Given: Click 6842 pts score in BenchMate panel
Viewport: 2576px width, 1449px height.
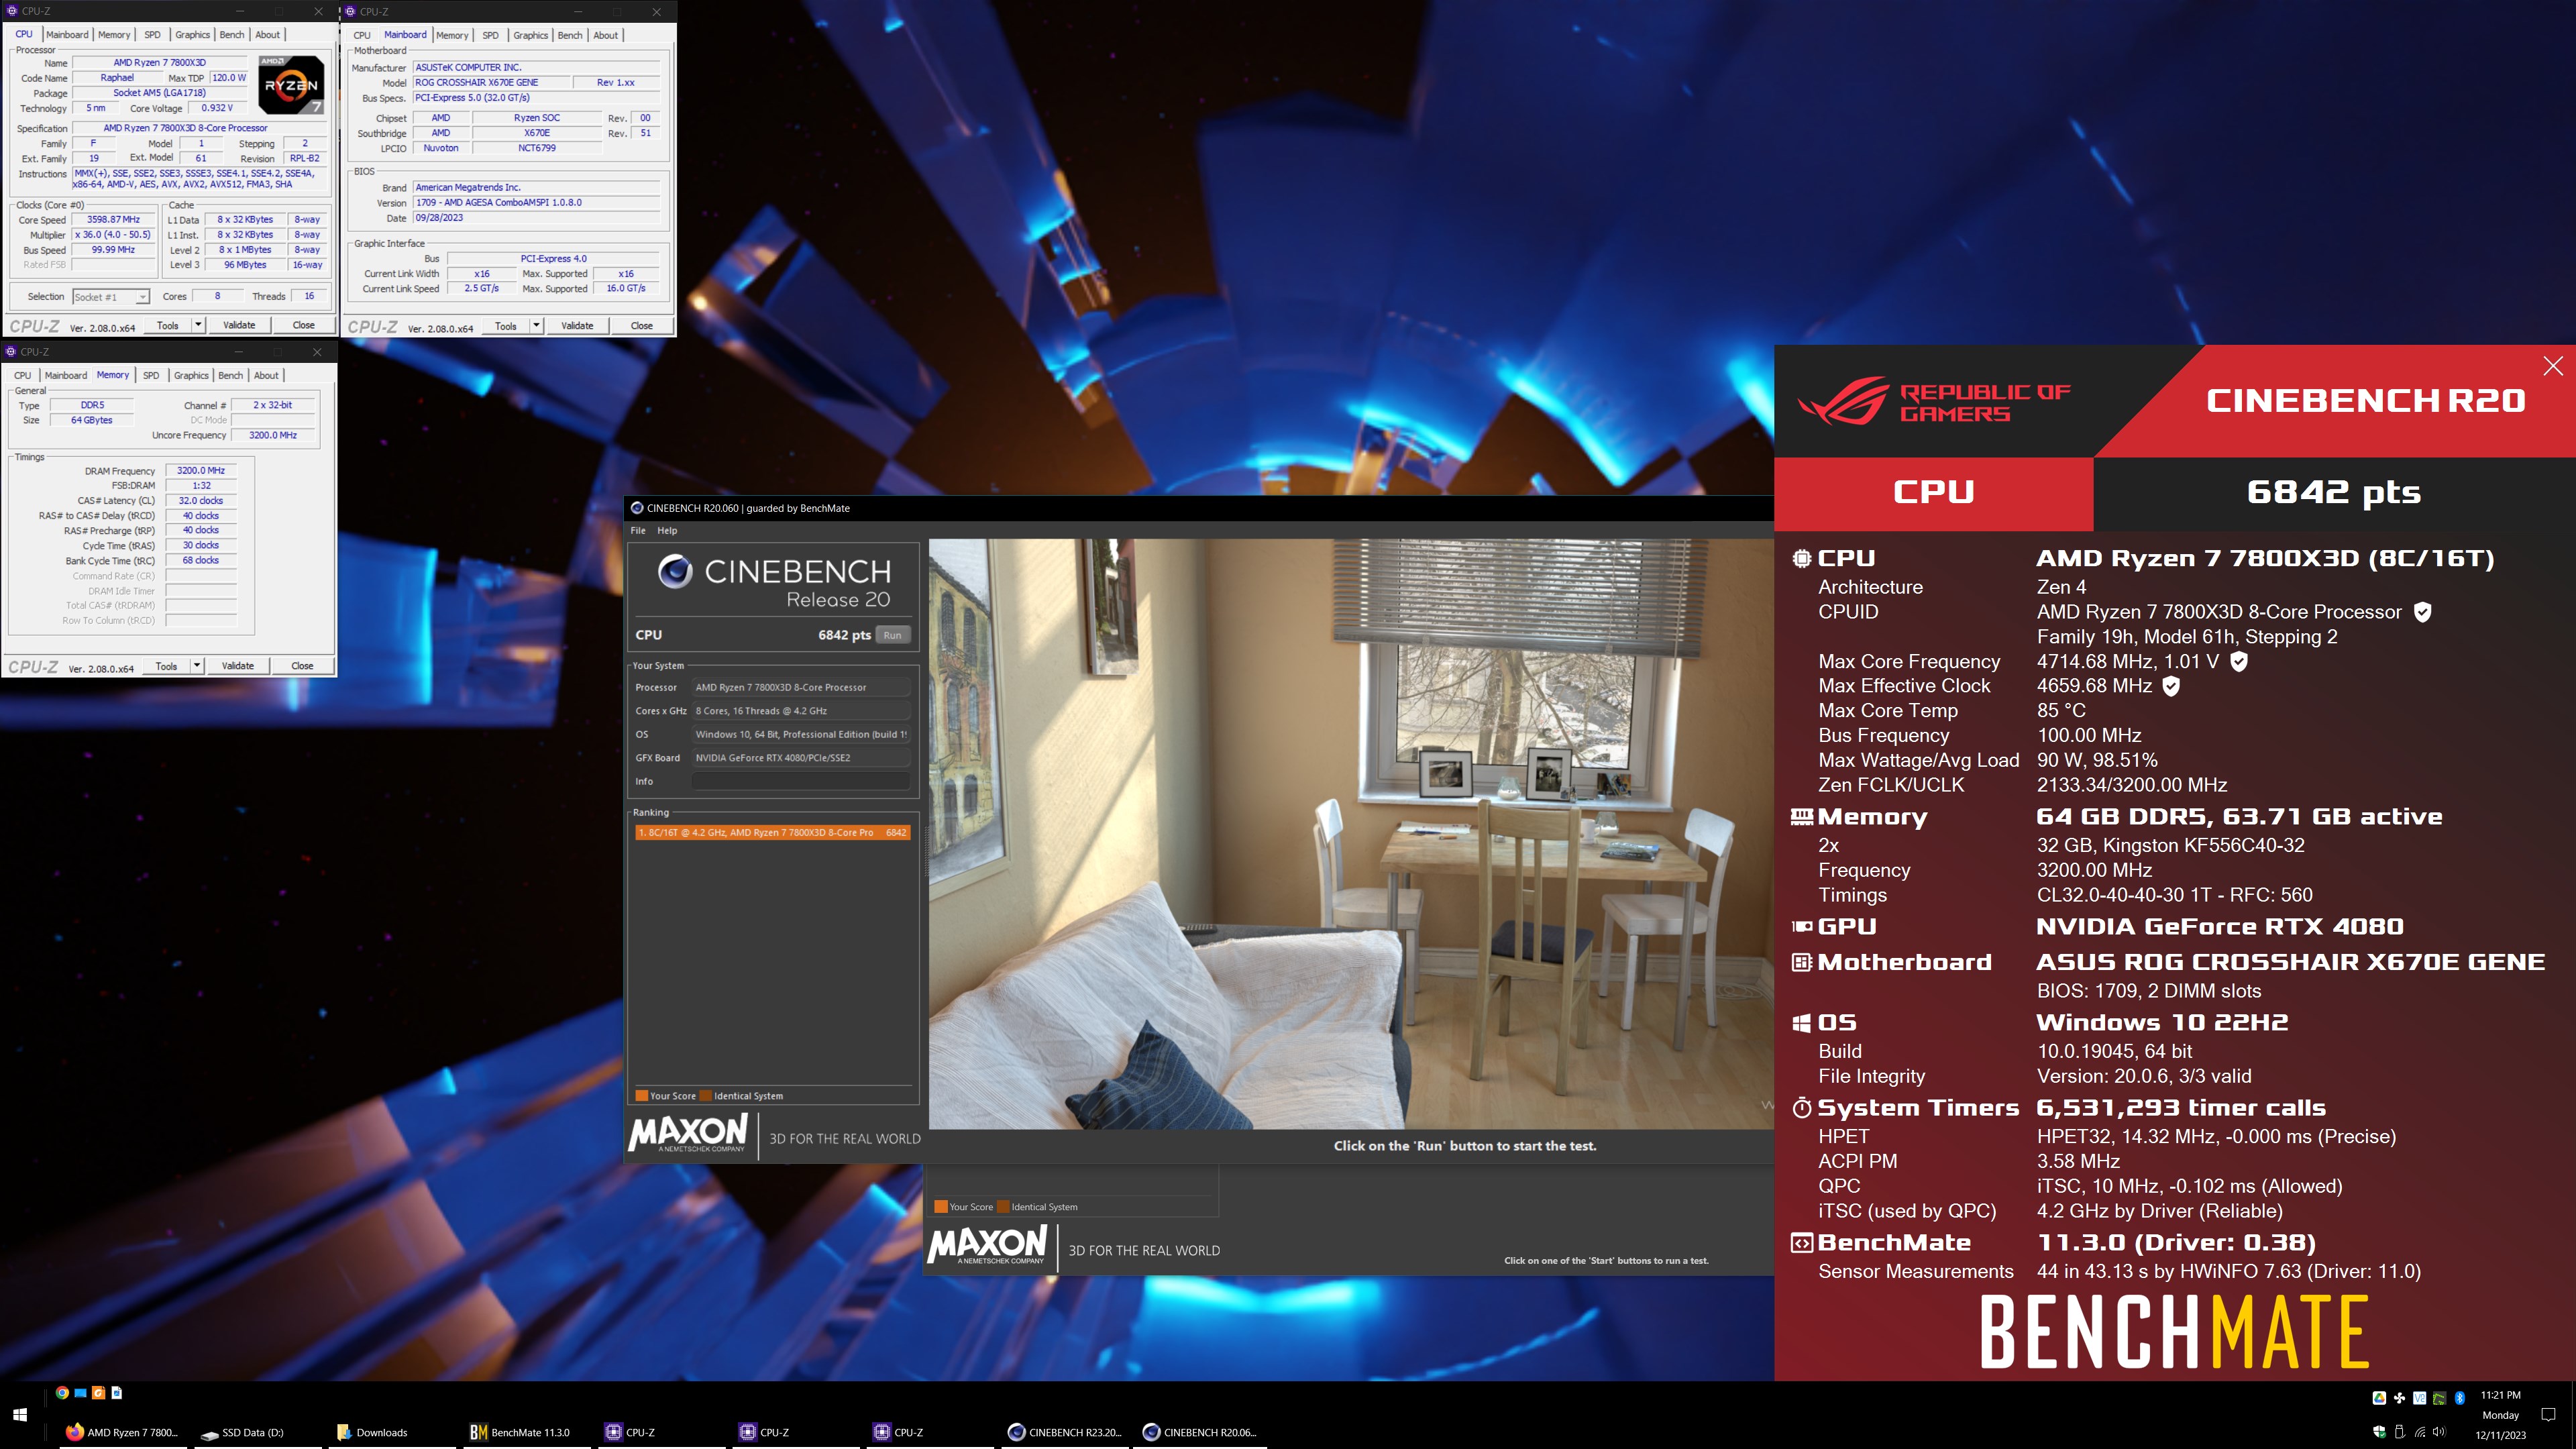Looking at the screenshot, I should point(2333,492).
